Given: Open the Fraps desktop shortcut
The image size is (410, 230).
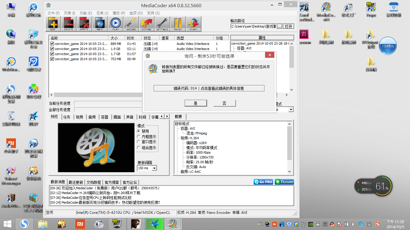Looking at the screenshot, I should 371,10.
